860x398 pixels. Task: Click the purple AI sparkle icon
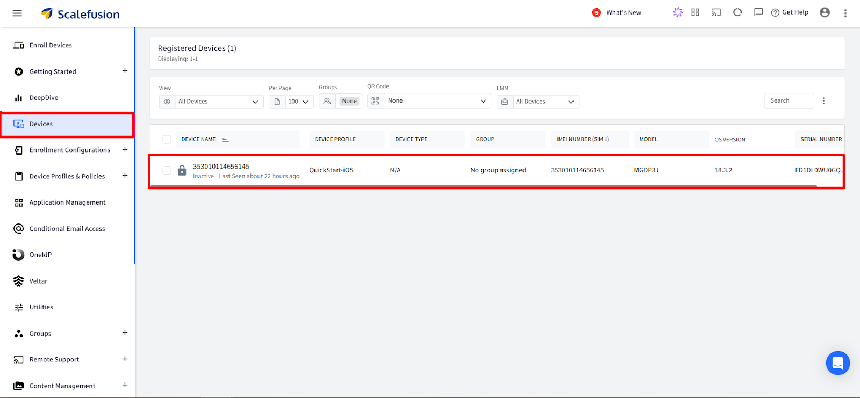coord(678,12)
